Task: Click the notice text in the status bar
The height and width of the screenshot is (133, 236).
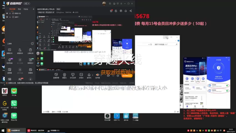Action: click(x=28, y=83)
